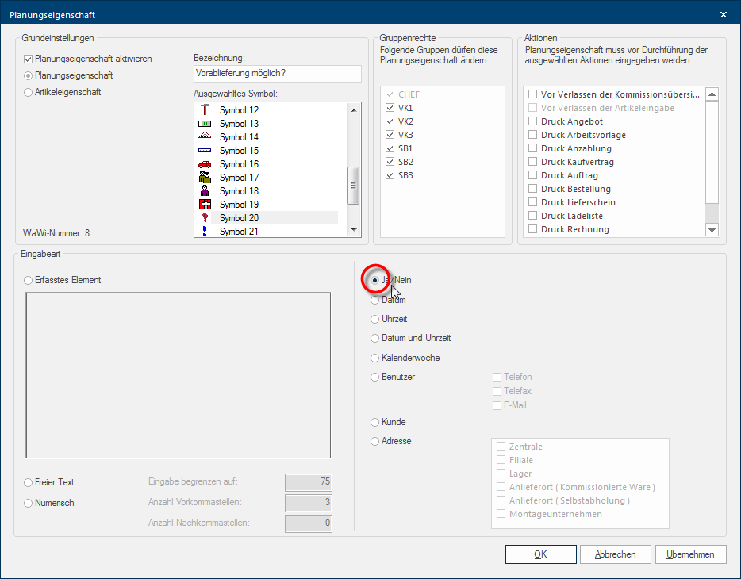
Task: Pick the blue exclamation mark icon, Symbol 21
Action: point(205,231)
